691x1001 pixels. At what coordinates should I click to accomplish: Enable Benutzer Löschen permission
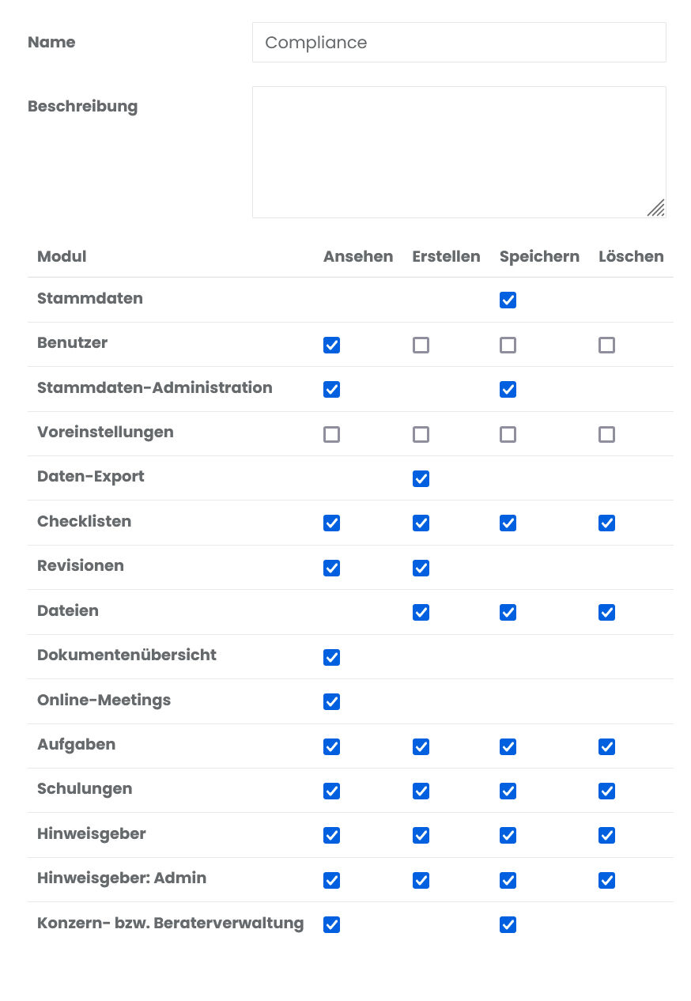(x=606, y=345)
